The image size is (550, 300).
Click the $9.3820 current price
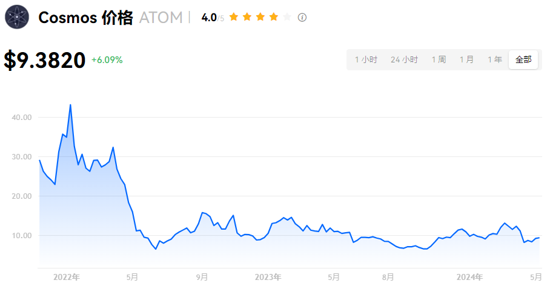tap(45, 61)
